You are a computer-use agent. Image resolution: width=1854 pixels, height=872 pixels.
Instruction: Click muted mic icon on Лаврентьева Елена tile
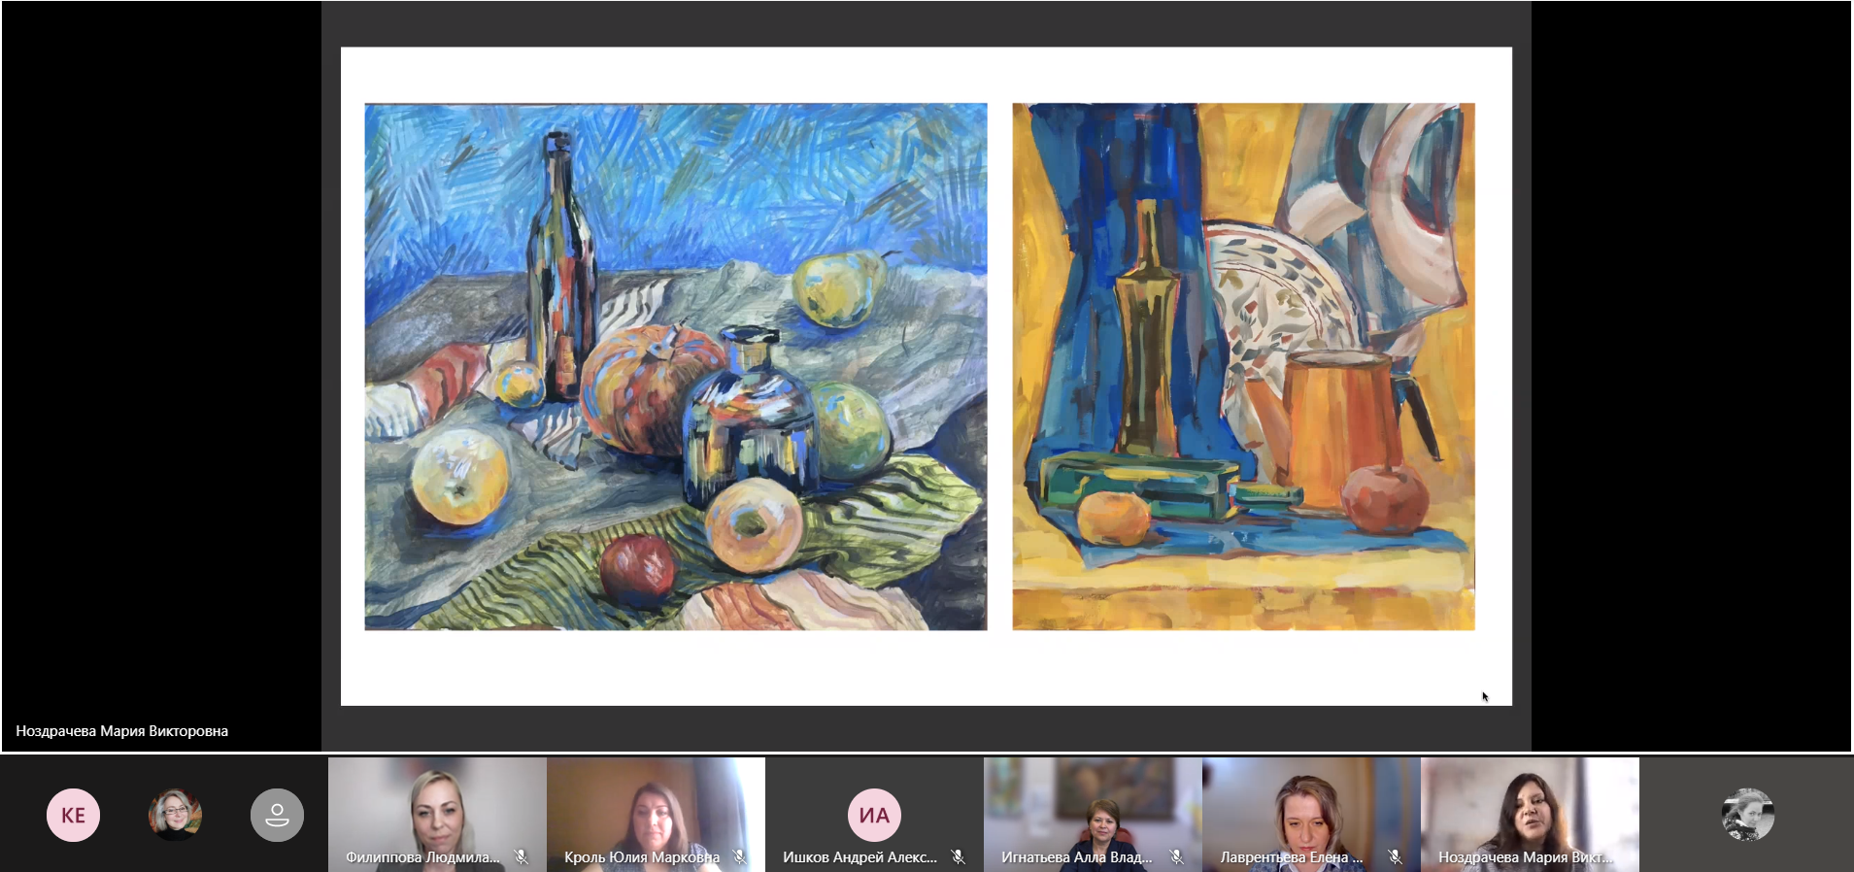click(x=1396, y=856)
